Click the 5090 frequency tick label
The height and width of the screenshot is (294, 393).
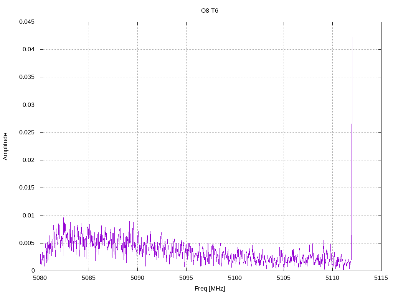[137, 278]
